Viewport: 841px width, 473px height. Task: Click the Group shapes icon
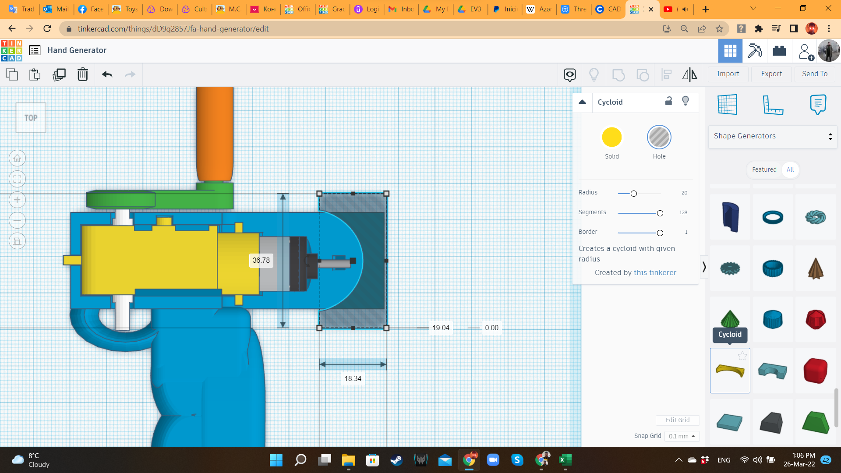click(x=618, y=74)
